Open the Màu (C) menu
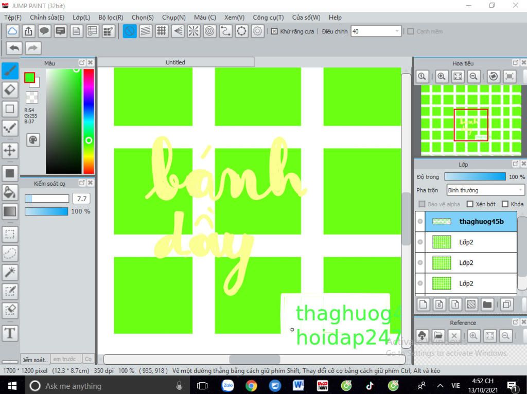This screenshot has height=394, width=527. (x=205, y=17)
